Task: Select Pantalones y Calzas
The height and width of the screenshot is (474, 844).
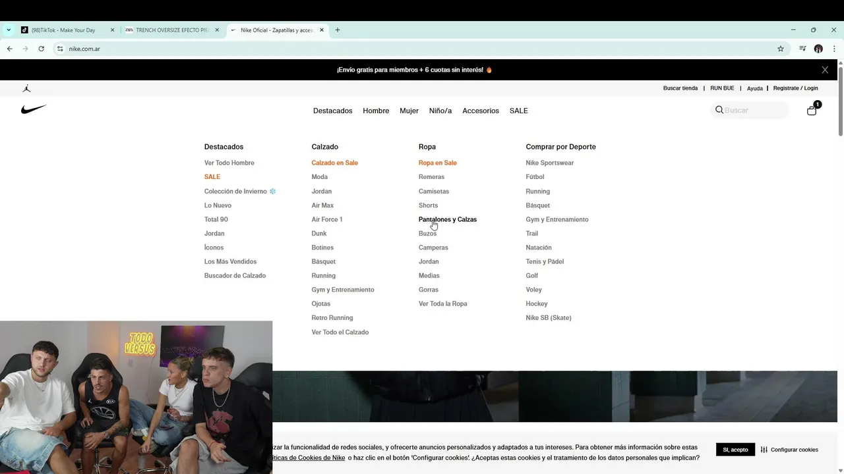Action: [x=448, y=219]
